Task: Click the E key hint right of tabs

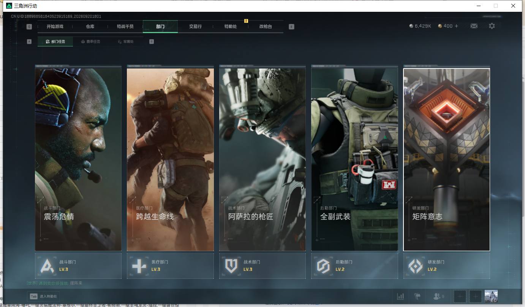Action: (291, 27)
